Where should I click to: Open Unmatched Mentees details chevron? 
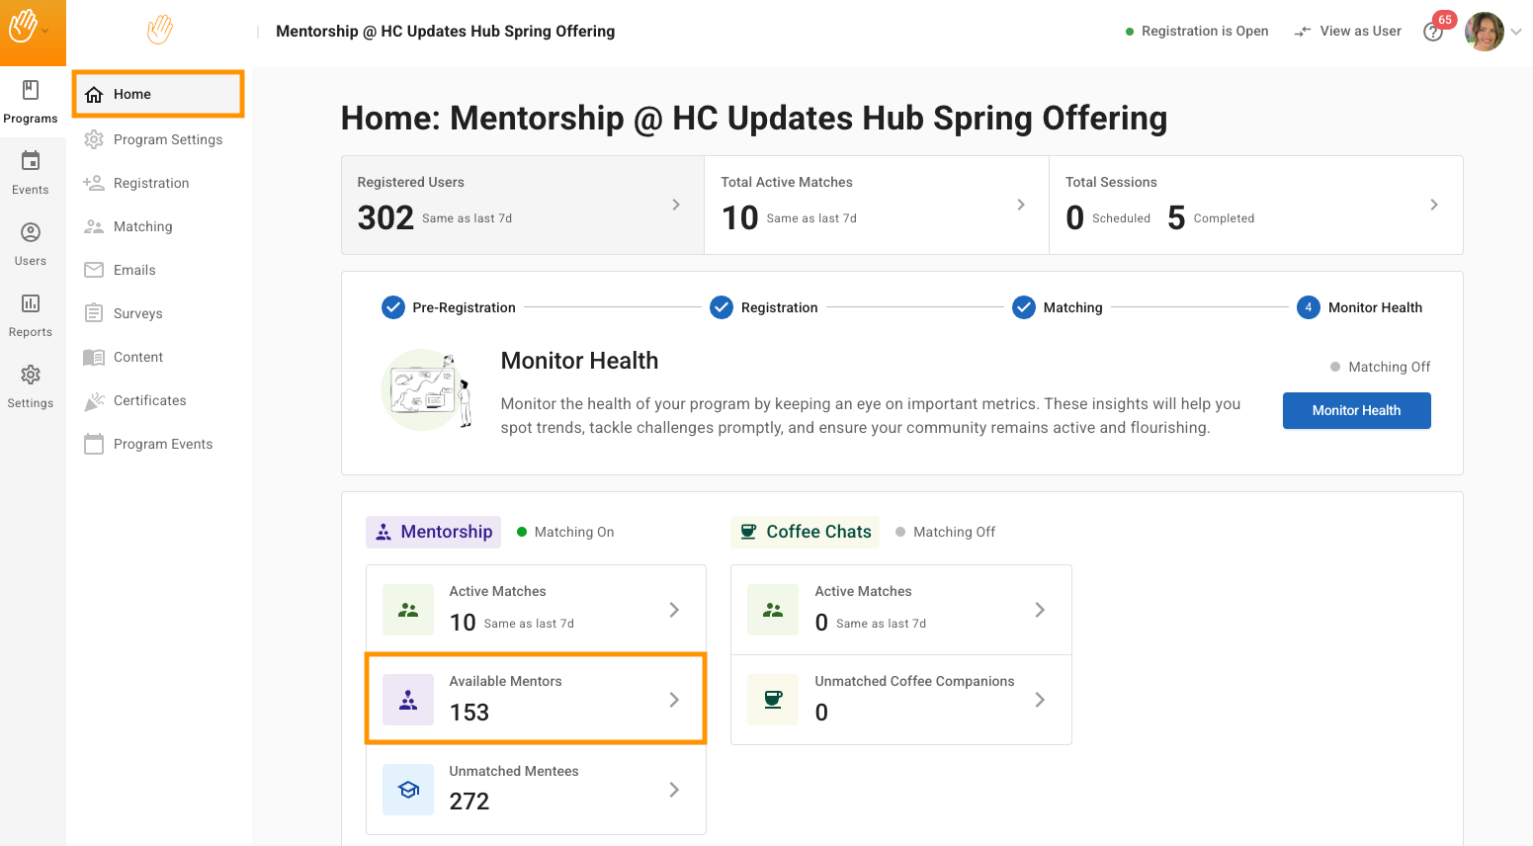pyautogui.click(x=674, y=790)
